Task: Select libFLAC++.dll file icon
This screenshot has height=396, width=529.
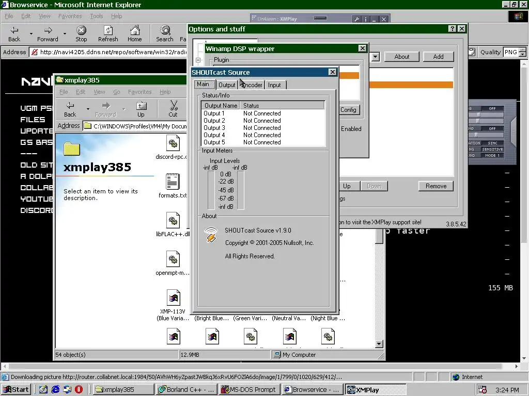Action: pos(173,220)
